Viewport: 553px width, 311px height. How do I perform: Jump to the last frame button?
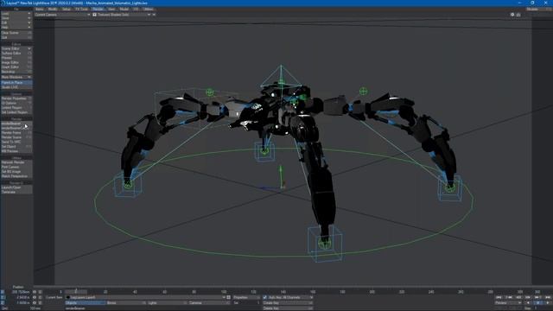pos(547,297)
